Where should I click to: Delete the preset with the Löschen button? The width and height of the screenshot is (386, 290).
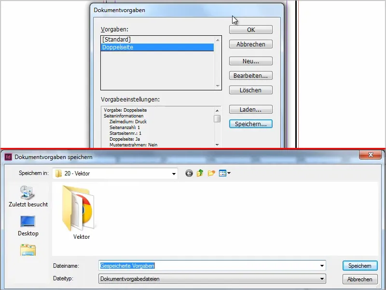pos(250,90)
